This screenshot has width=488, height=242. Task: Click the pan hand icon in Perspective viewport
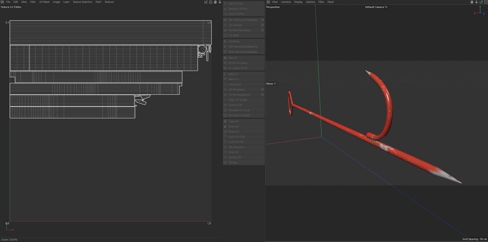coord(472,2)
